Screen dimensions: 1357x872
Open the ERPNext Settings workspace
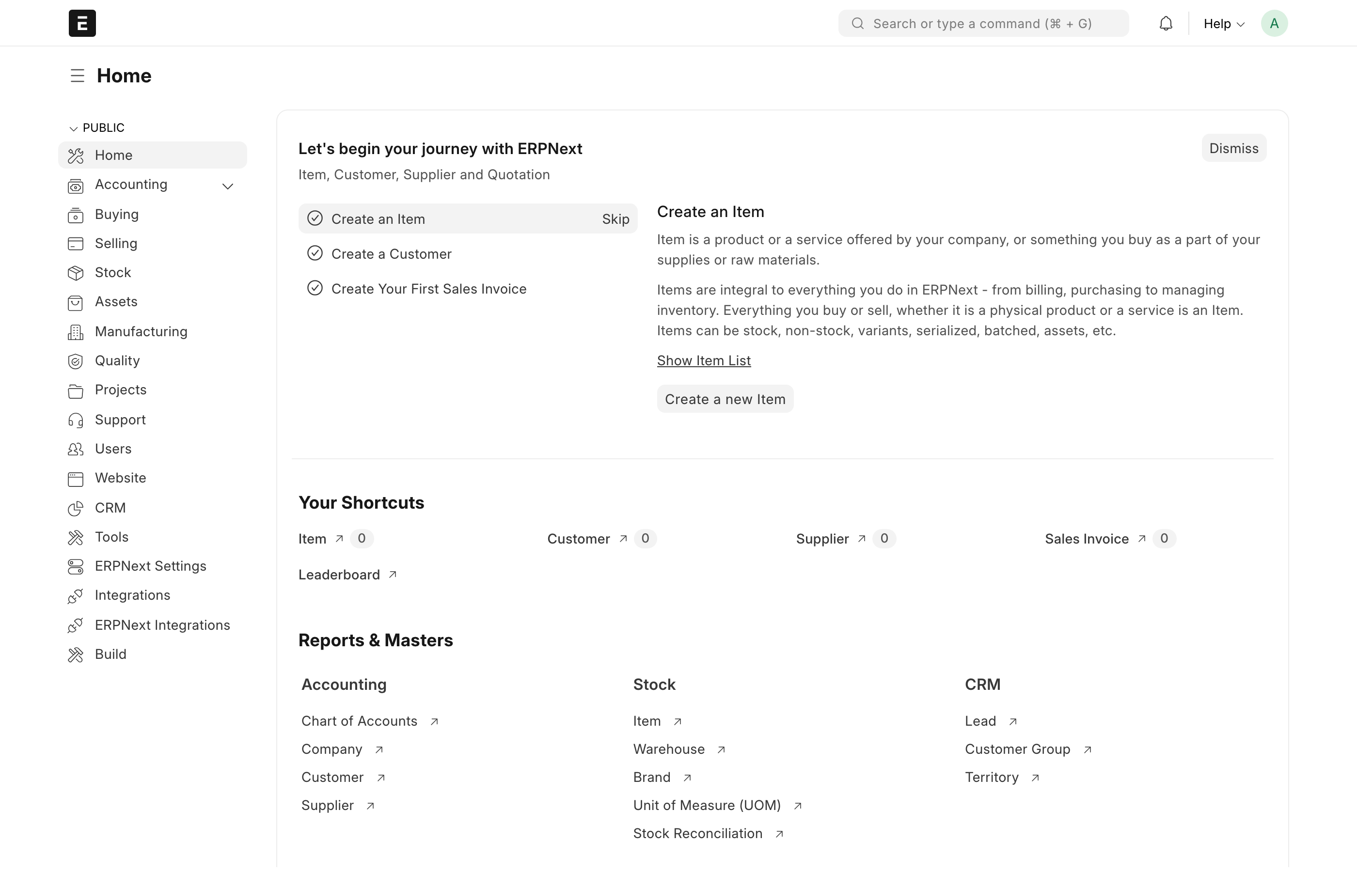(x=152, y=566)
